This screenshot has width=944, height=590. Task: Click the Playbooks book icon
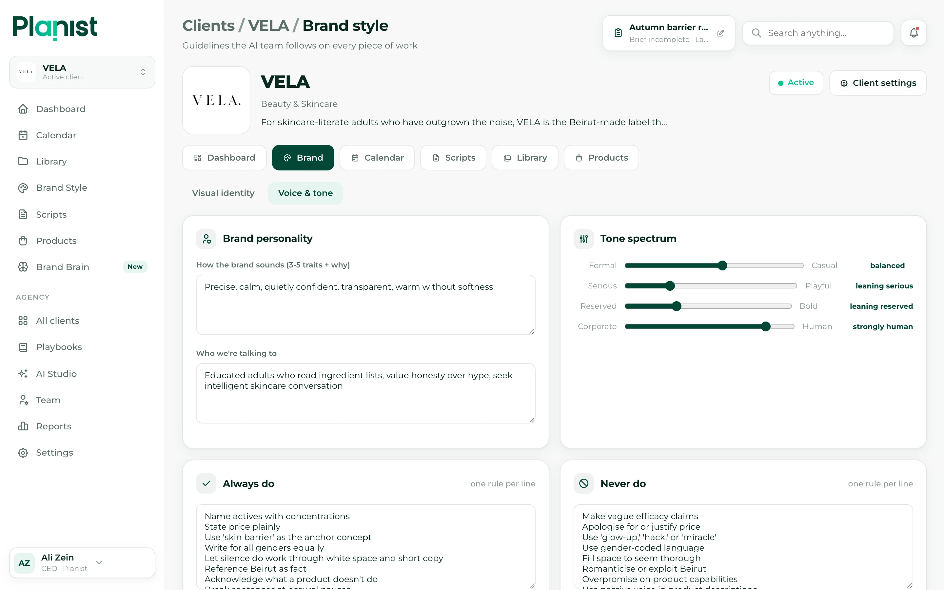[x=23, y=347]
